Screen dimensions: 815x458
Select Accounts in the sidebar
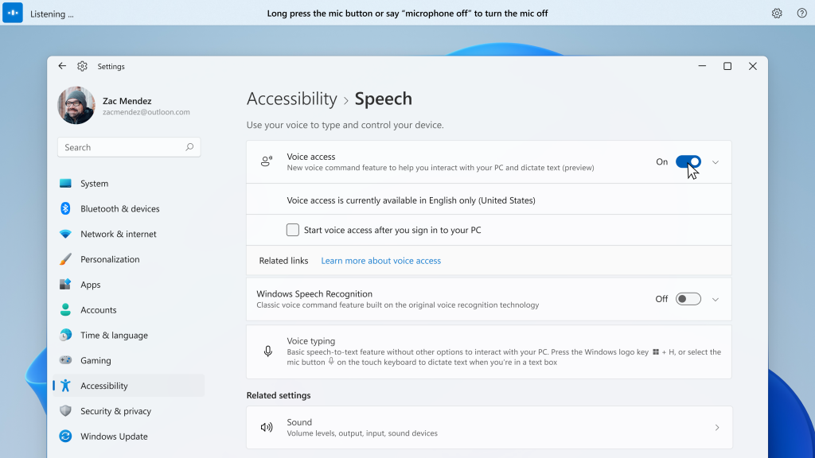99,309
